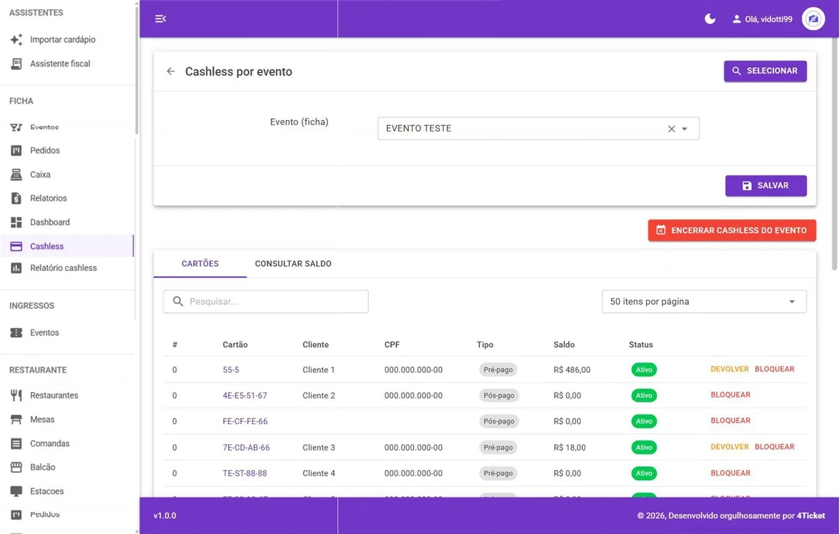Screen dimensions: 840x534
Task: Click Bloquear for card 4E-E5-51-67
Action: coord(730,395)
